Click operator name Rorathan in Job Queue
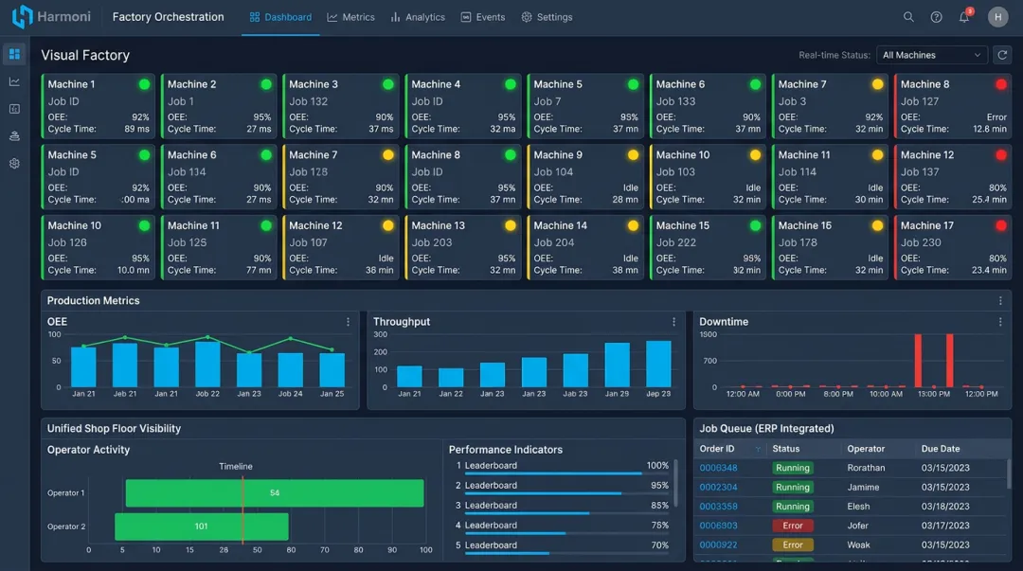 tap(866, 468)
